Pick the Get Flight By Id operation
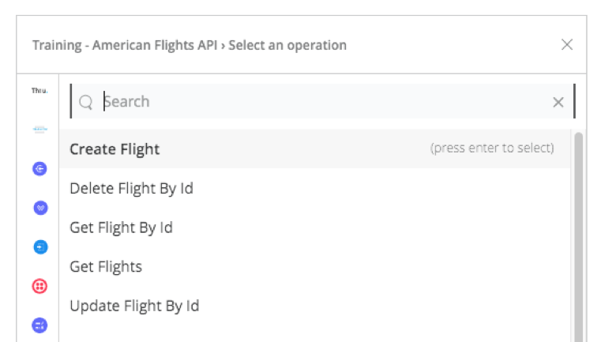Screen dimensions: 597x342 (314, 227)
